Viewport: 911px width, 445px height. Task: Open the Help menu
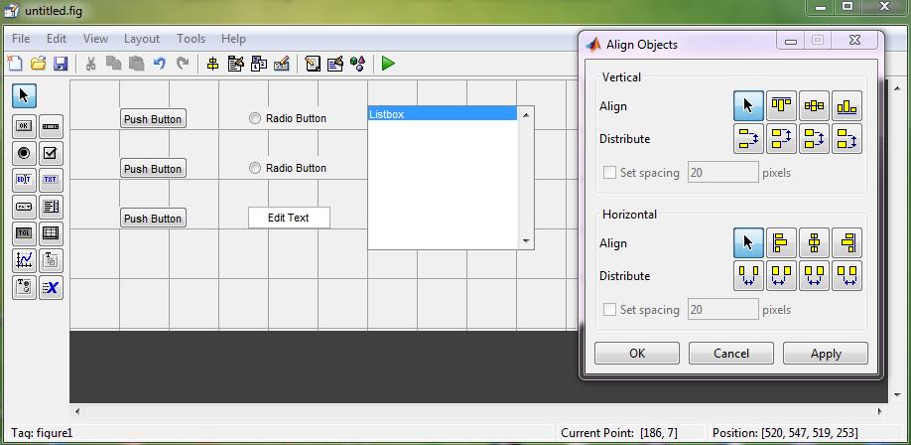(233, 39)
